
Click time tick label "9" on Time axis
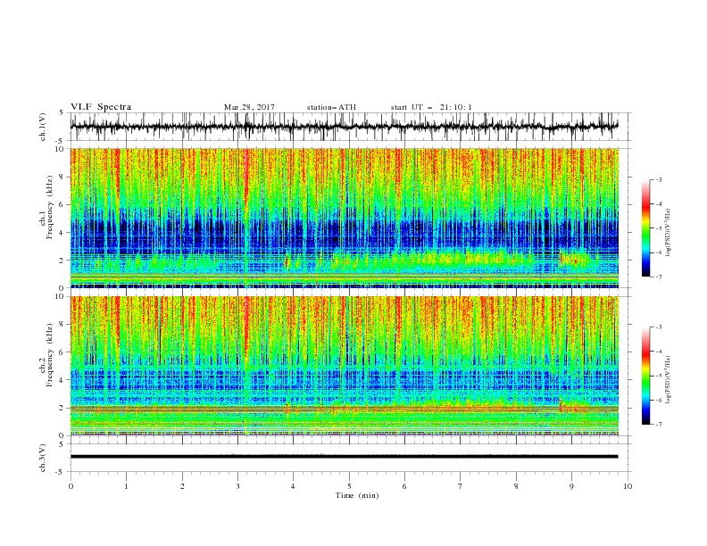tap(571, 486)
